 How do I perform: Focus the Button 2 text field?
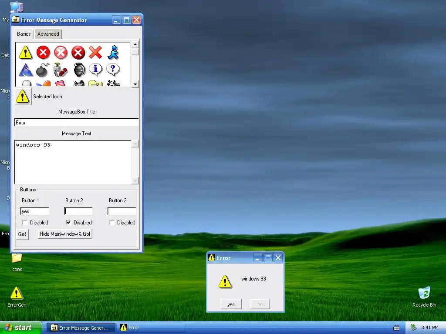[x=78, y=211]
